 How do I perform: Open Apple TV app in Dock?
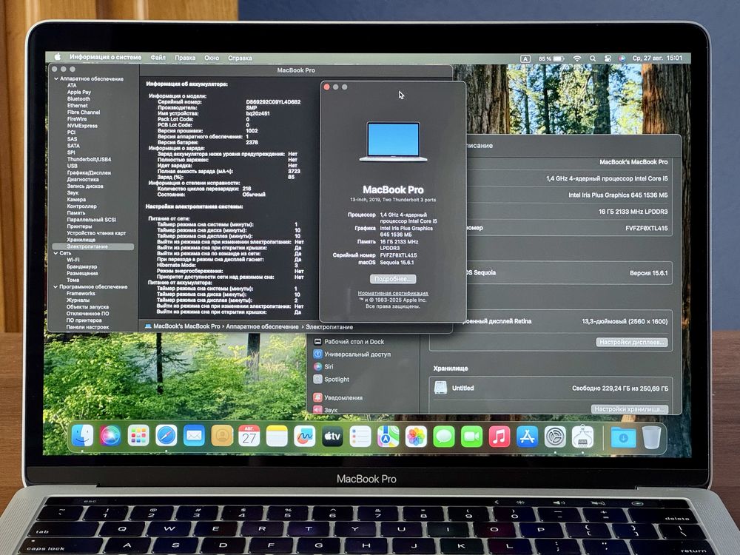332,436
